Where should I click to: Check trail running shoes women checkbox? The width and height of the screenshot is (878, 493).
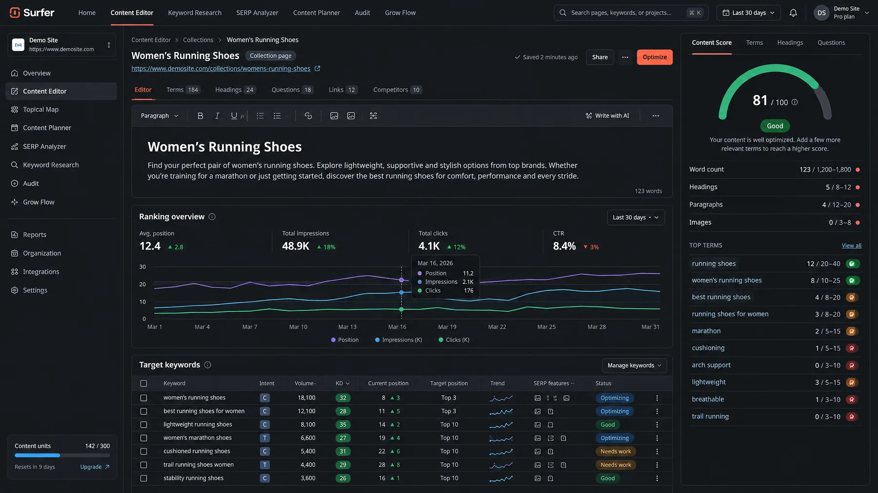coord(143,465)
